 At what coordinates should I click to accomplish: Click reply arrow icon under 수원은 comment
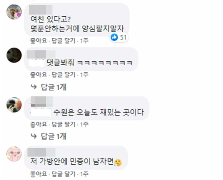[x=34, y=136]
